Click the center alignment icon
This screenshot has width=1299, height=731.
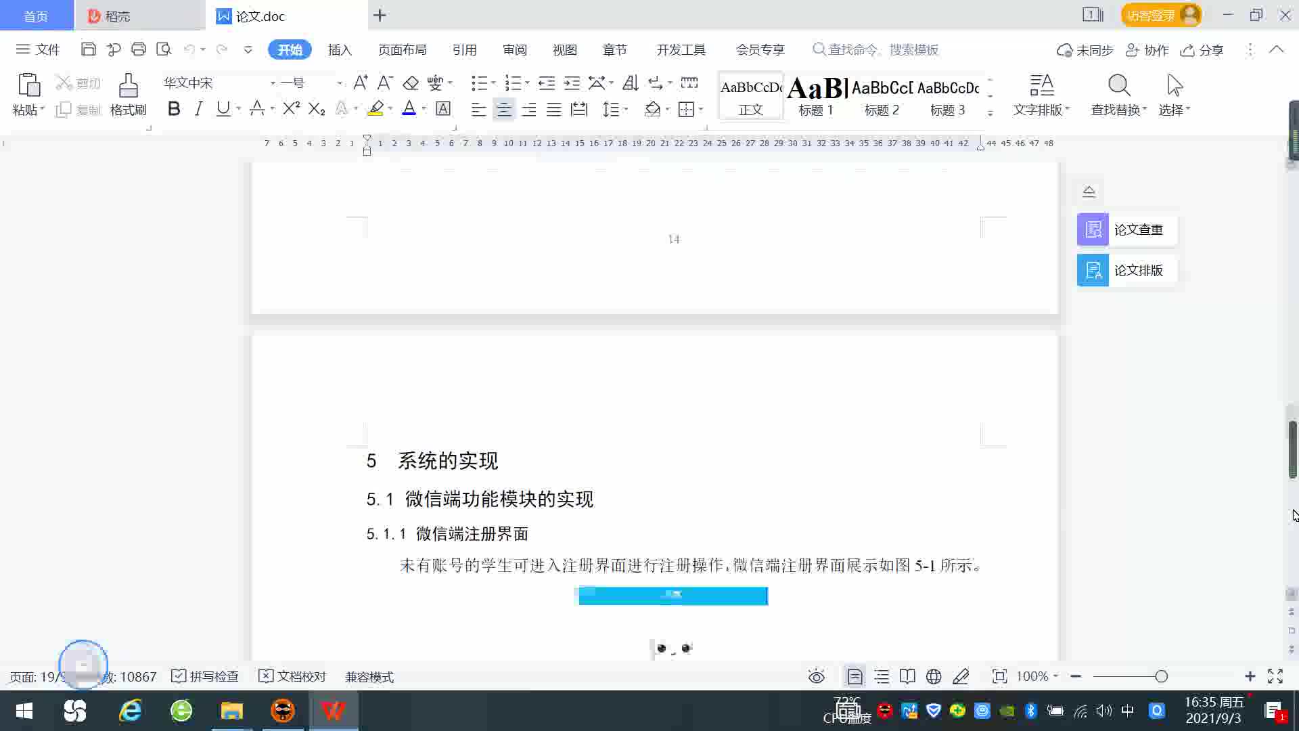click(x=503, y=110)
